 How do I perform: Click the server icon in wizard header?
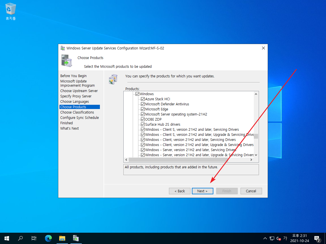[67, 61]
